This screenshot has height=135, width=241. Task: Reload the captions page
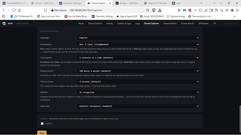click(14, 10)
